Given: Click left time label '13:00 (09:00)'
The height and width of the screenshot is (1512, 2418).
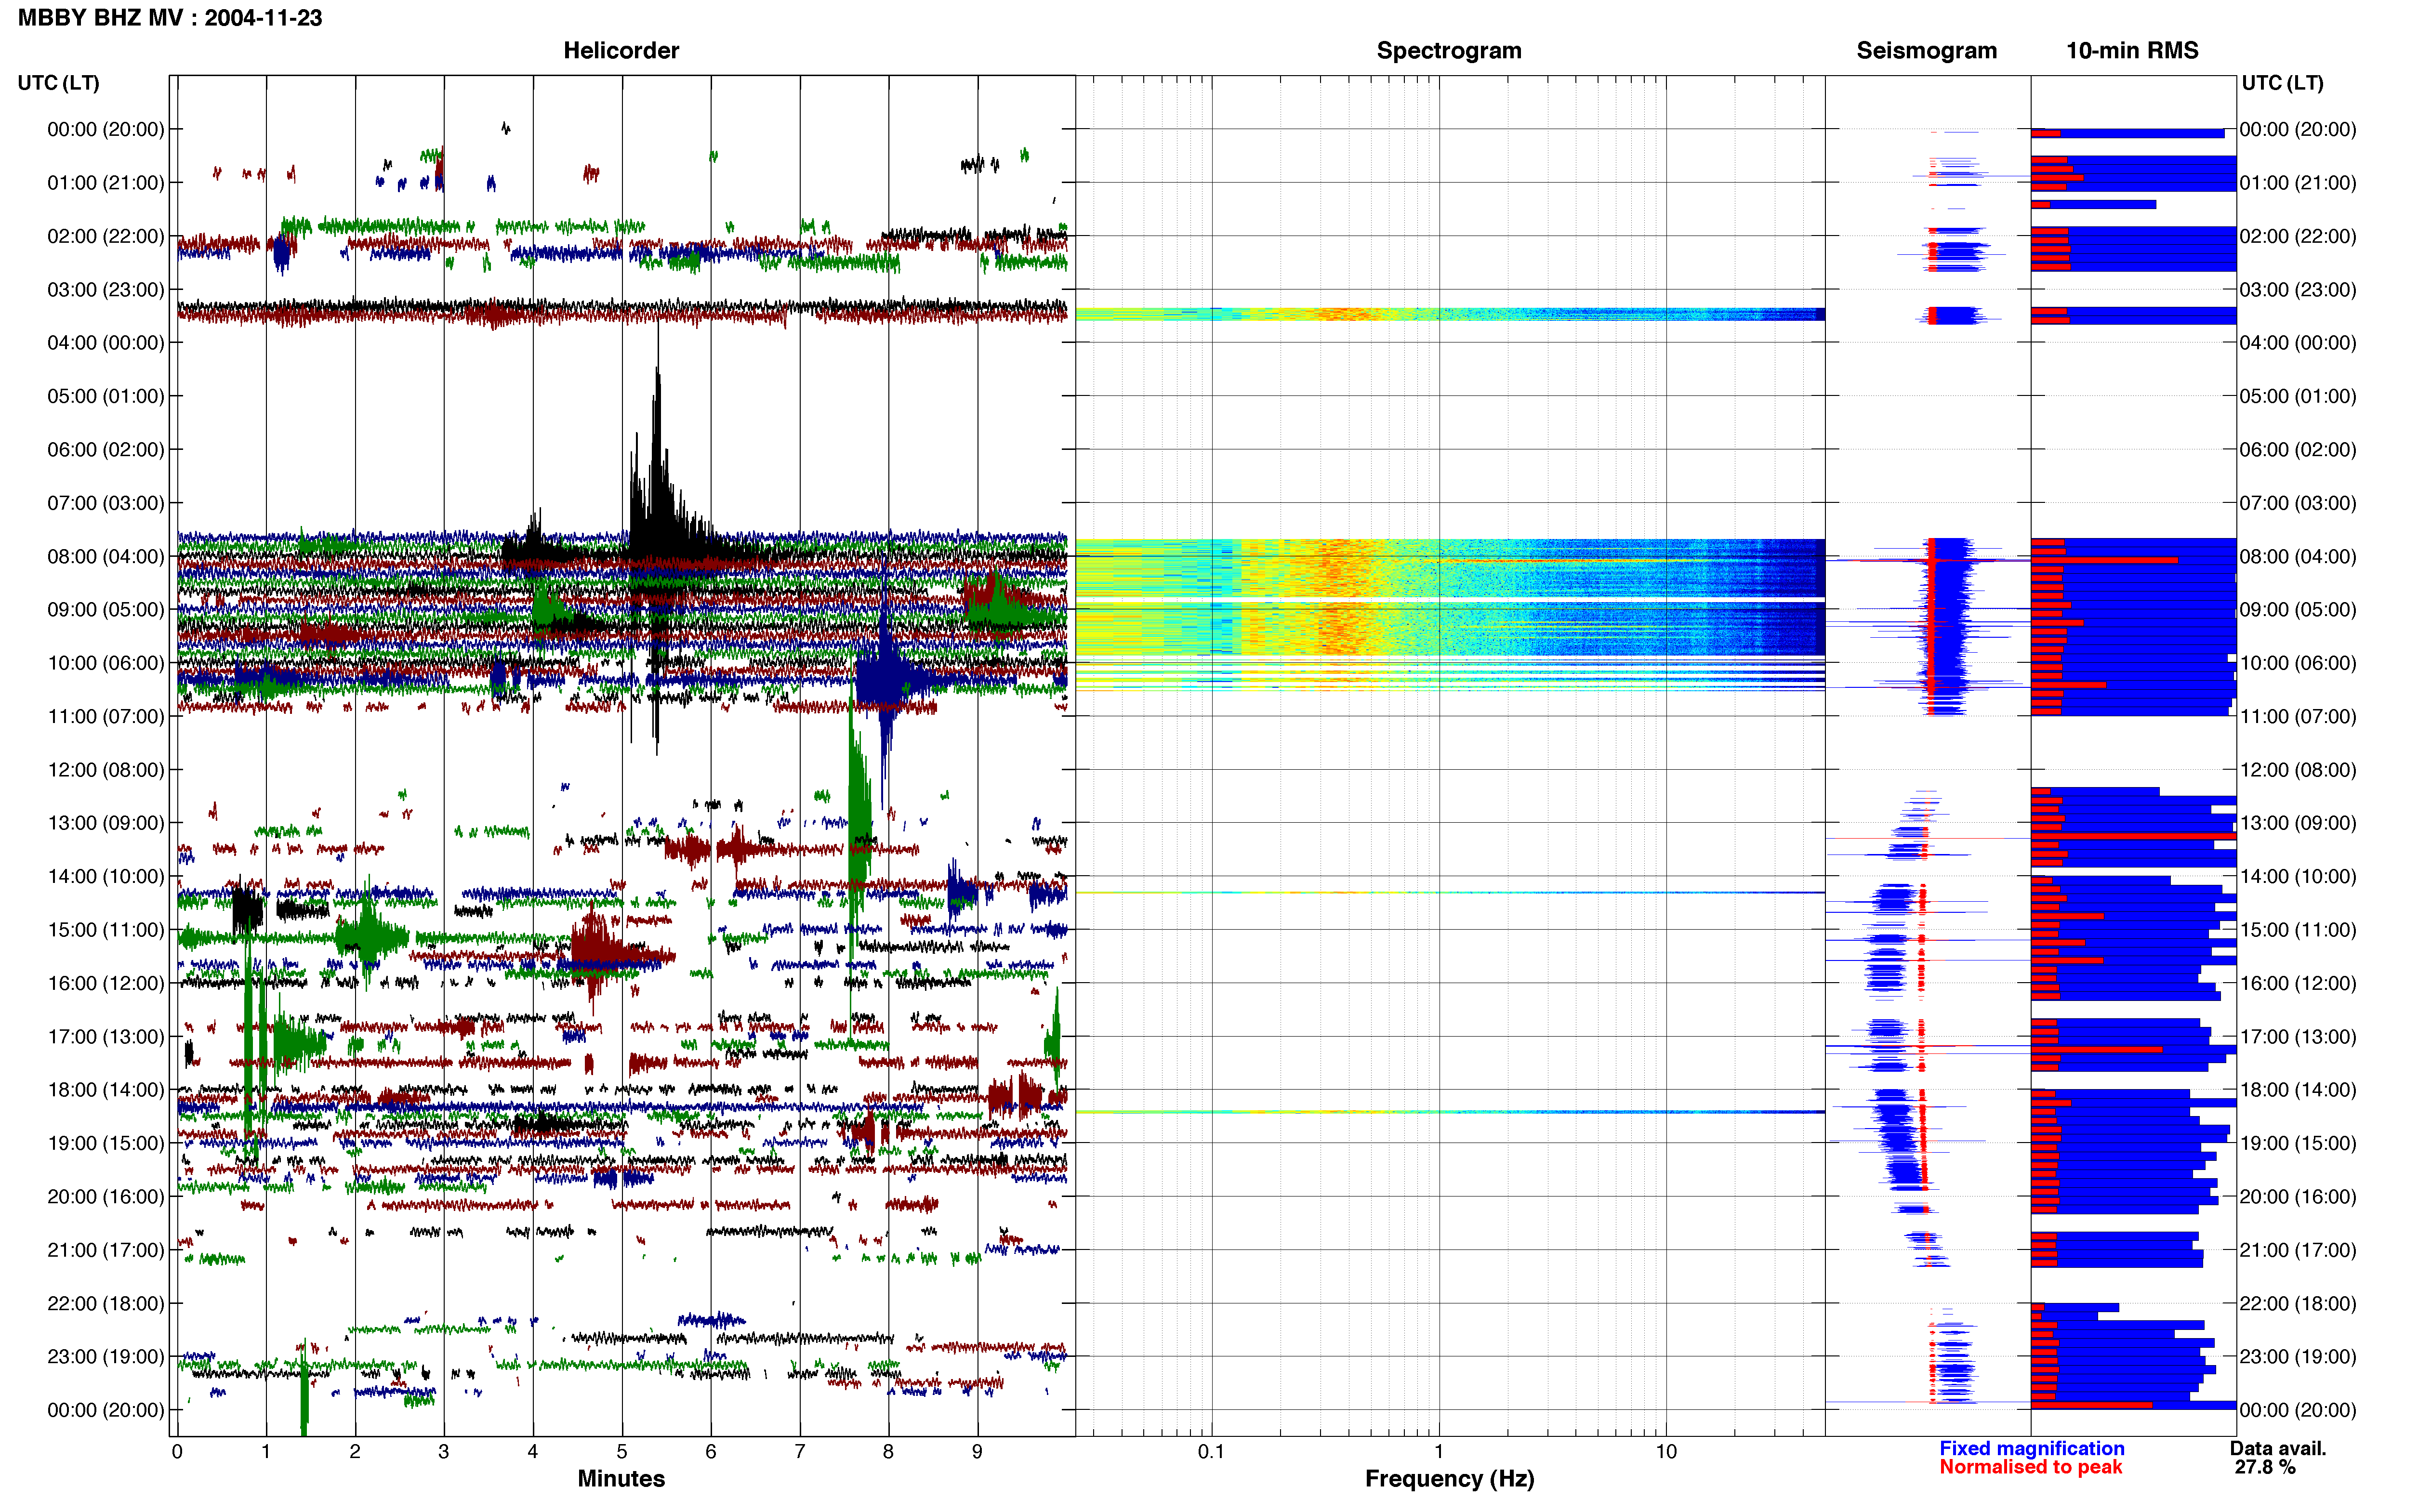Looking at the screenshot, I should point(106,823).
